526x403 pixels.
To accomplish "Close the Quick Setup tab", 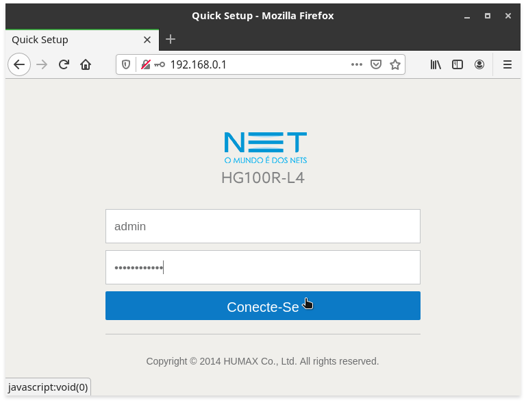I will tap(147, 40).
